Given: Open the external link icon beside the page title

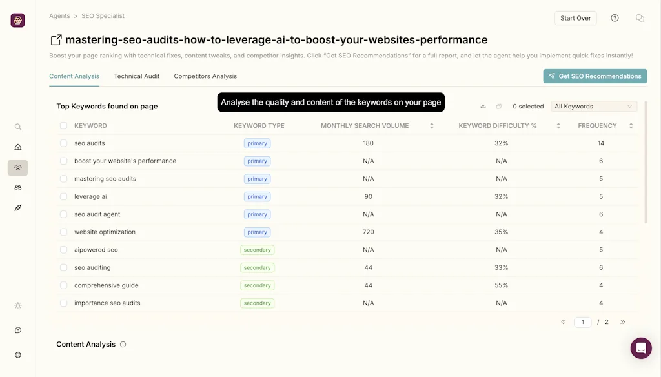Looking at the screenshot, I should [56, 40].
